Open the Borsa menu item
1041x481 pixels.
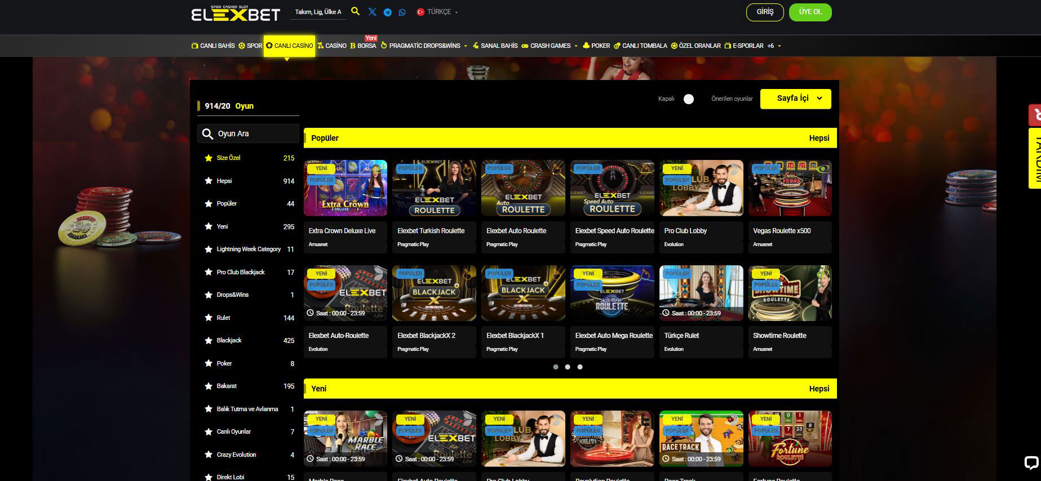click(x=363, y=46)
